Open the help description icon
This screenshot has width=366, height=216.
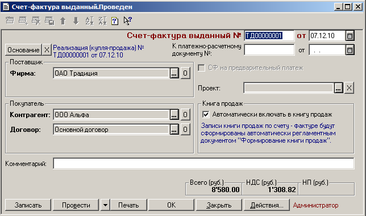(x=115, y=21)
